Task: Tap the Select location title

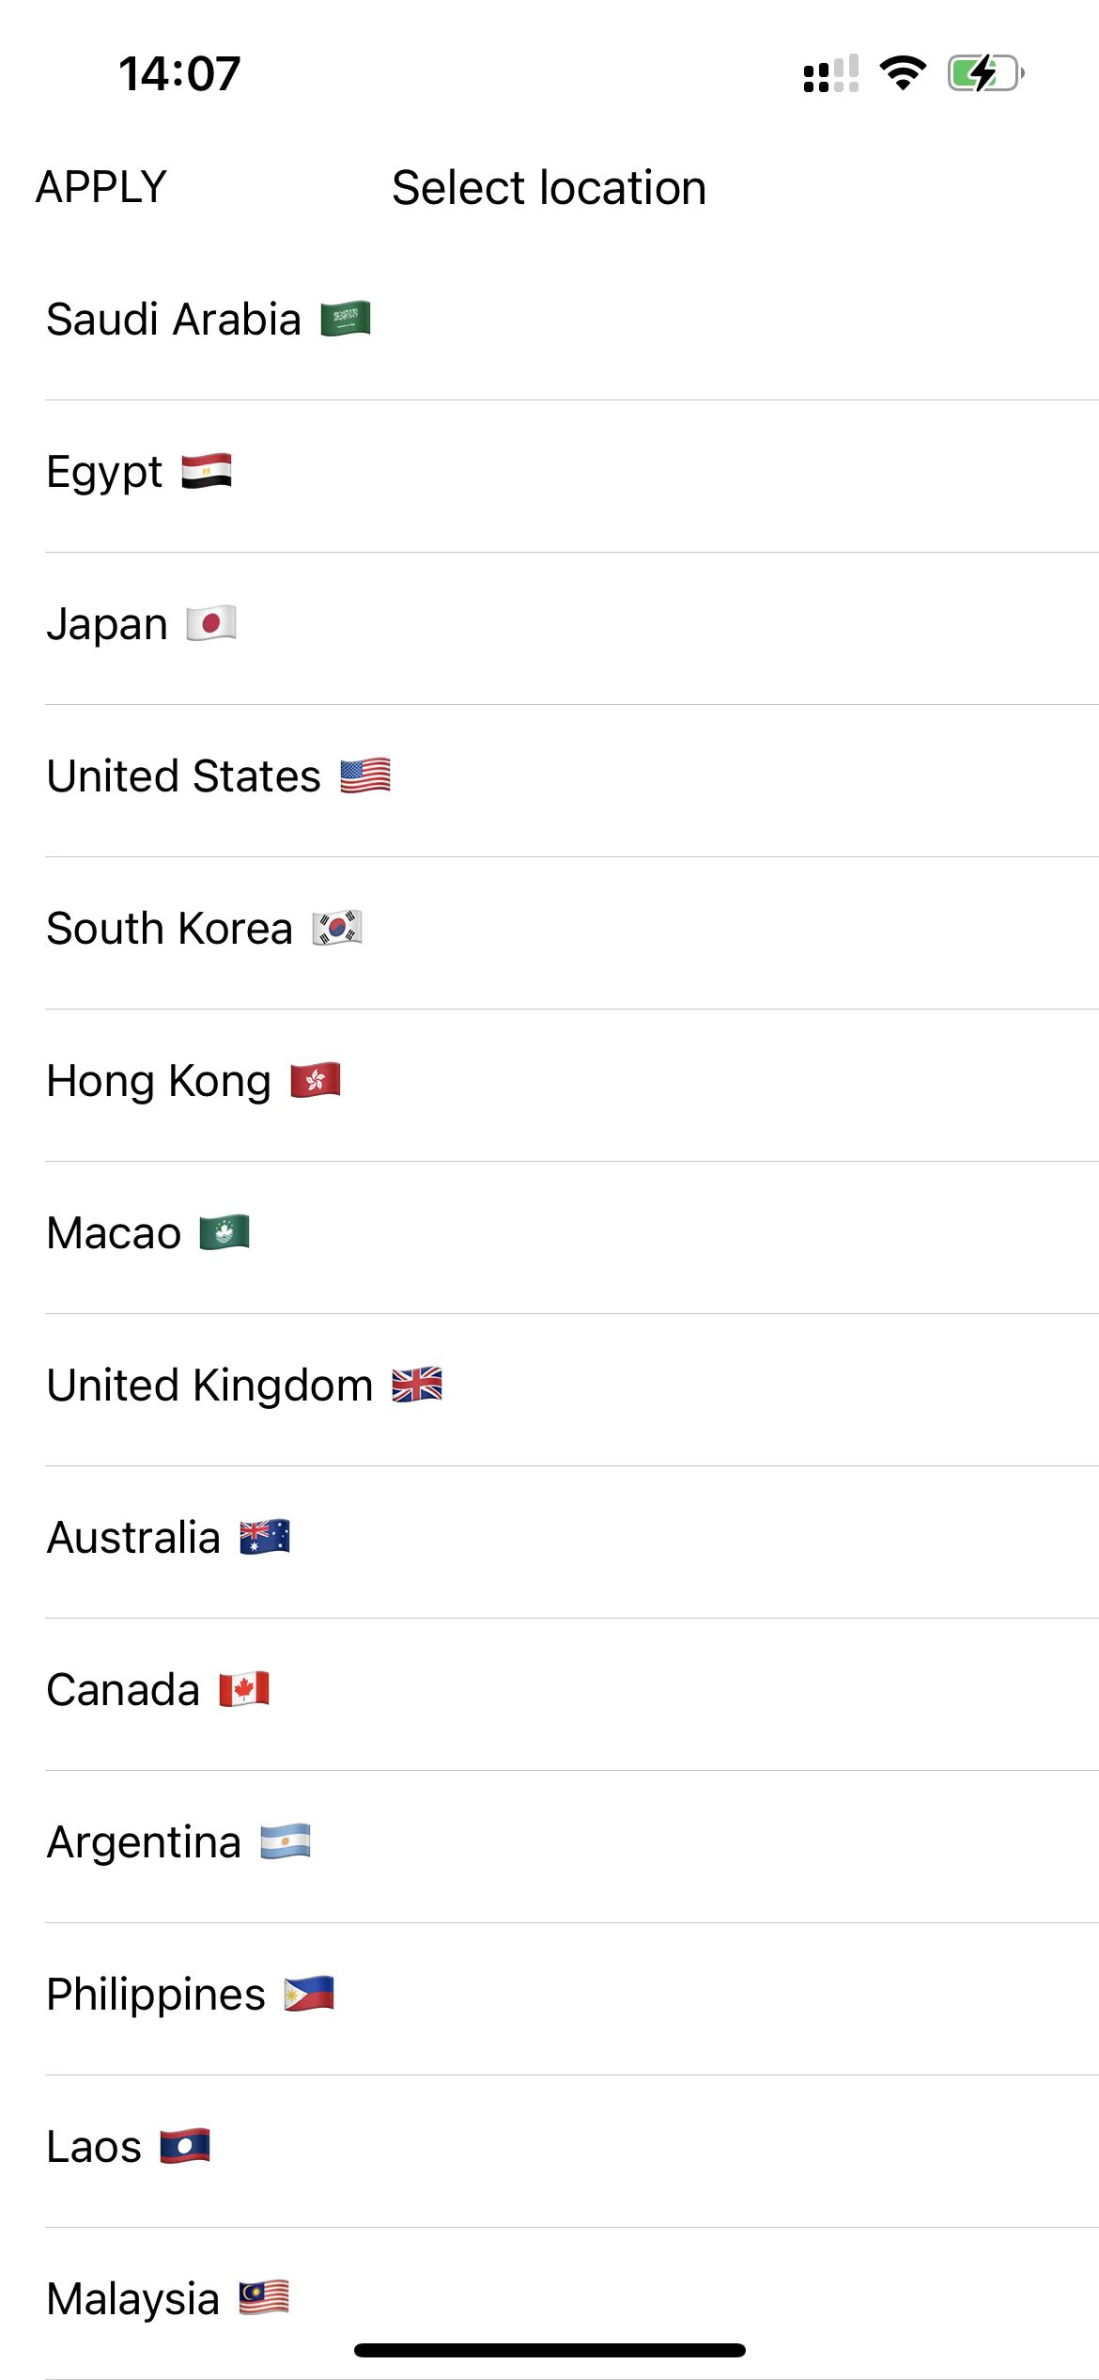Action: [x=549, y=188]
